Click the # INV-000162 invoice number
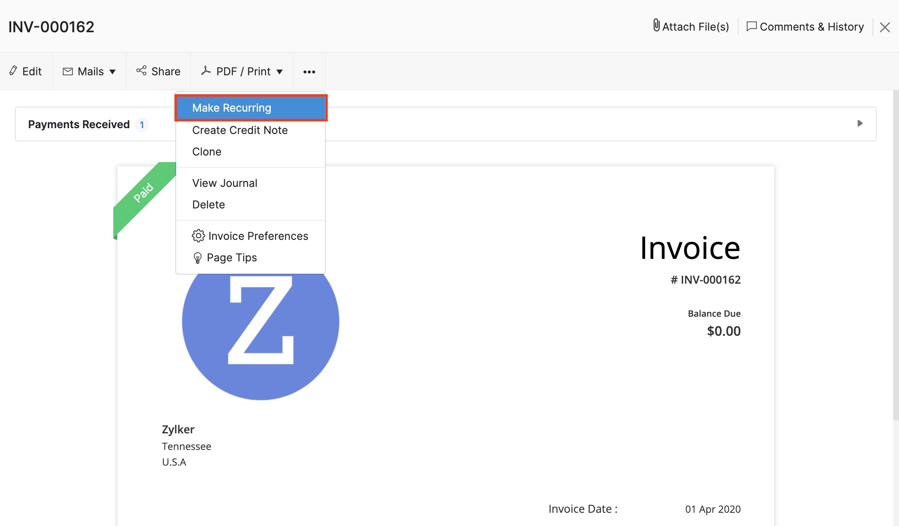This screenshot has height=526, width=899. (705, 280)
